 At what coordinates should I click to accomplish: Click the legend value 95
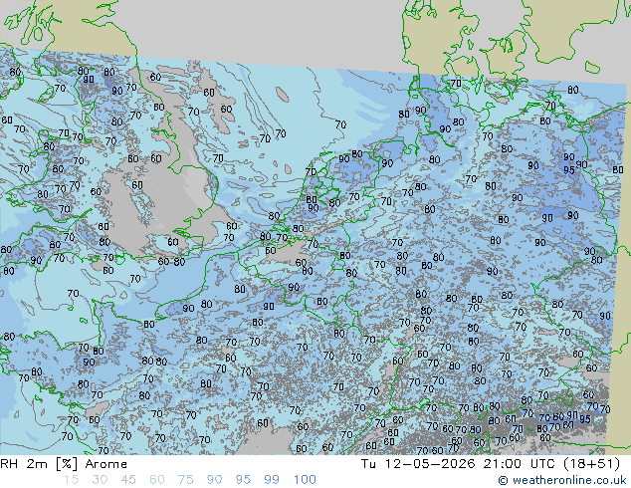(243, 480)
